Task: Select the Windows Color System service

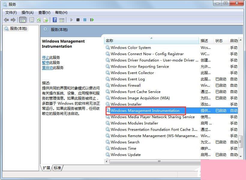Action: 171,48
